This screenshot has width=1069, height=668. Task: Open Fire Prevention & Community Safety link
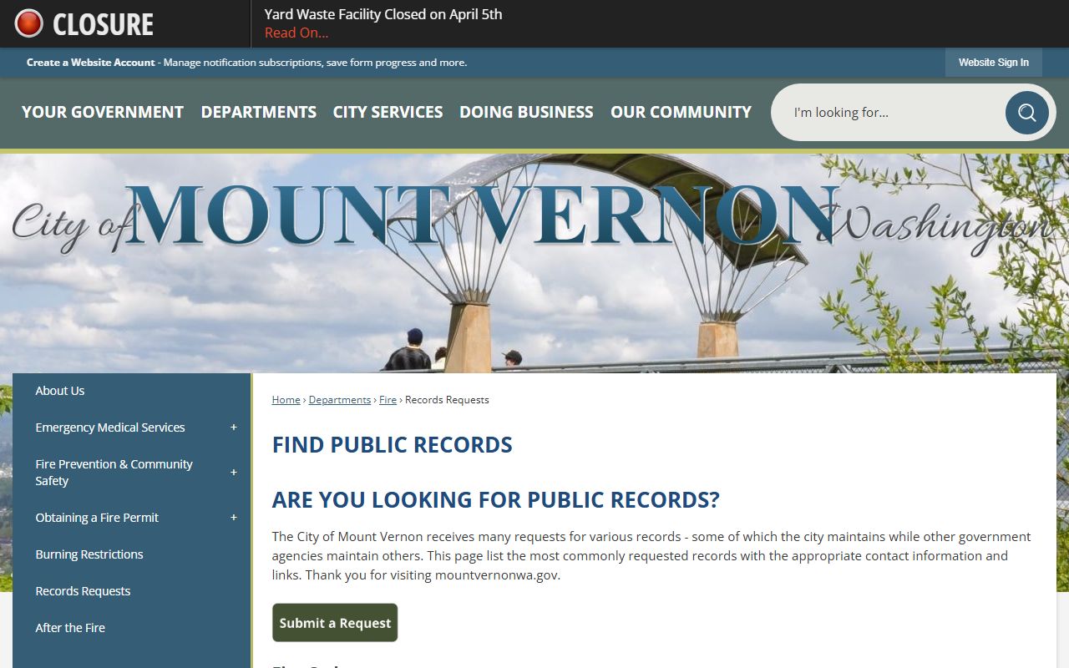(114, 473)
